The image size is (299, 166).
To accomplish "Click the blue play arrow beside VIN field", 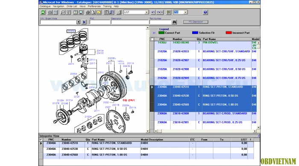I will click(x=84, y=22).
